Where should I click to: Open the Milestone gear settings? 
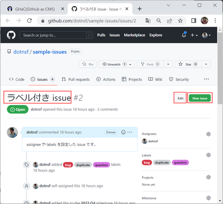pyautogui.click(x=209, y=198)
